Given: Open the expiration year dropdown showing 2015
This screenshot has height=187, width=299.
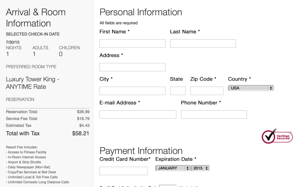Looking at the screenshot, I should point(200,168).
